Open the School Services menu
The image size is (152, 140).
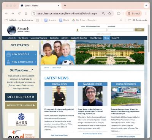(95, 38)
